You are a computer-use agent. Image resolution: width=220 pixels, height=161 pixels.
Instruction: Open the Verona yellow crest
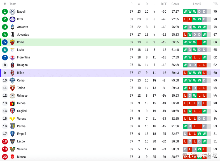(12, 119)
